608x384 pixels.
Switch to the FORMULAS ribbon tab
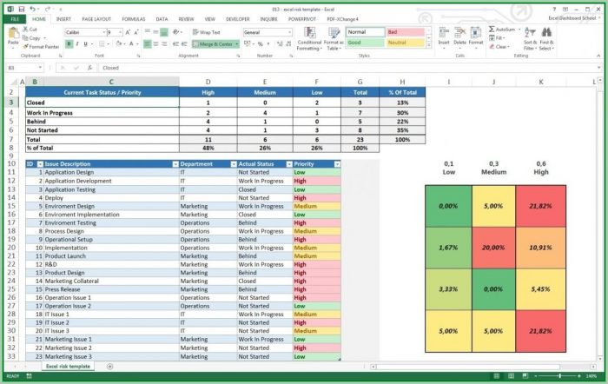[x=134, y=18]
